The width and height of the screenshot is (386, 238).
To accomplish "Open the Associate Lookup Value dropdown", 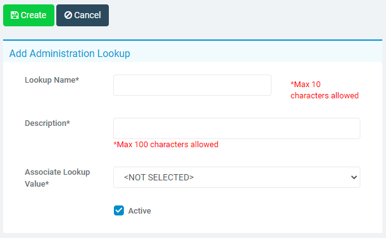I will point(236,177).
